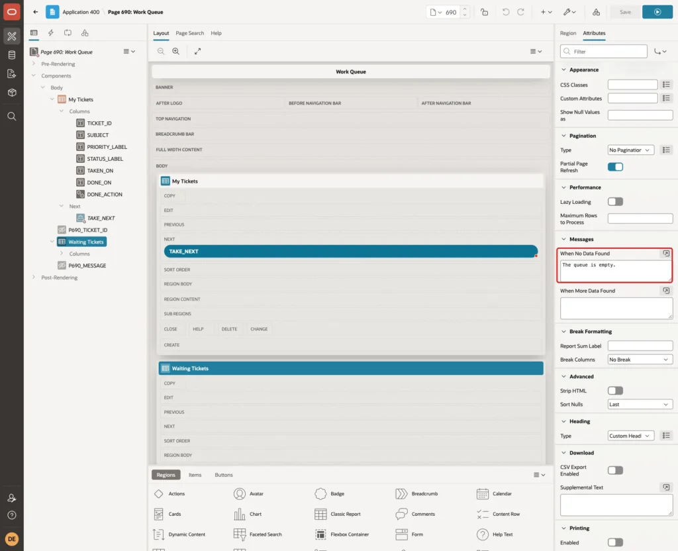Open Pagination Type dropdown
This screenshot has height=551, width=678.
[x=631, y=150]
